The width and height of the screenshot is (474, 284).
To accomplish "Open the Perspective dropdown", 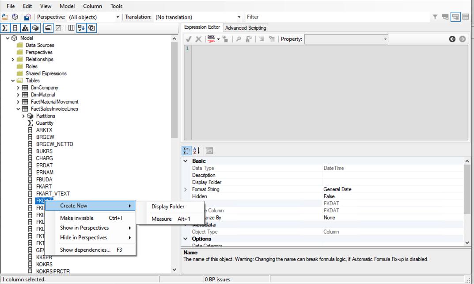I will click(x=118, y=17).
